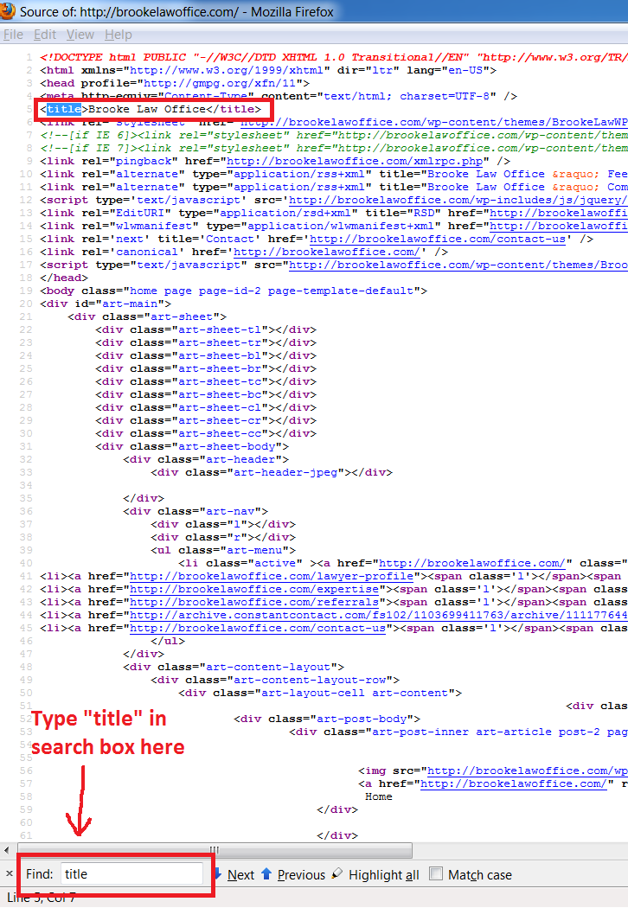
Task: Open the lawyer-profile link
Action: point(272,576)
